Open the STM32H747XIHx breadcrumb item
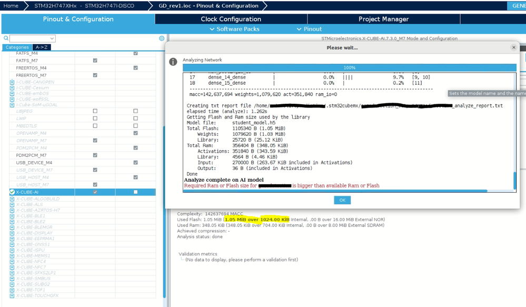The height and width of the screenshot is (307, 526). (x=84, y=6)
